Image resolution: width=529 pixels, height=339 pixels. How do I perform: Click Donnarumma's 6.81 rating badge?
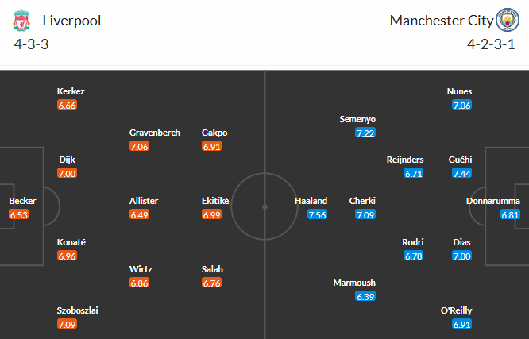point(510,214)
